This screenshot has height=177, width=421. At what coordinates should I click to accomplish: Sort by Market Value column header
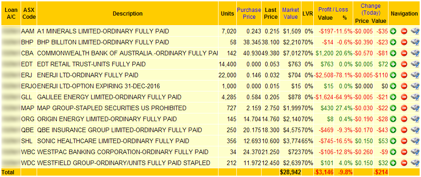pos(290,13)
